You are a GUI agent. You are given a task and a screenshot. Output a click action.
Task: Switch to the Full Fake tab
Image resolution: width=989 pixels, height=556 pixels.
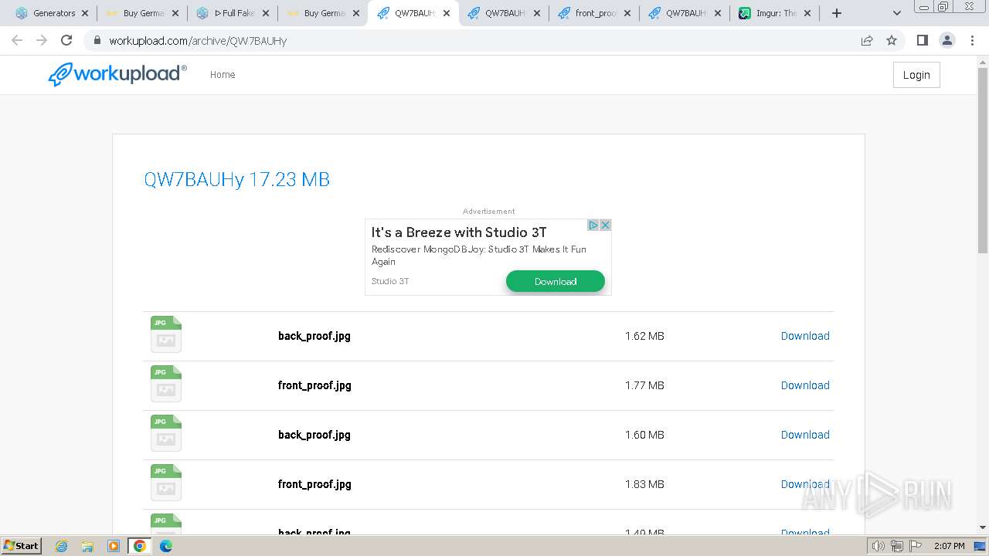[233, 13]
